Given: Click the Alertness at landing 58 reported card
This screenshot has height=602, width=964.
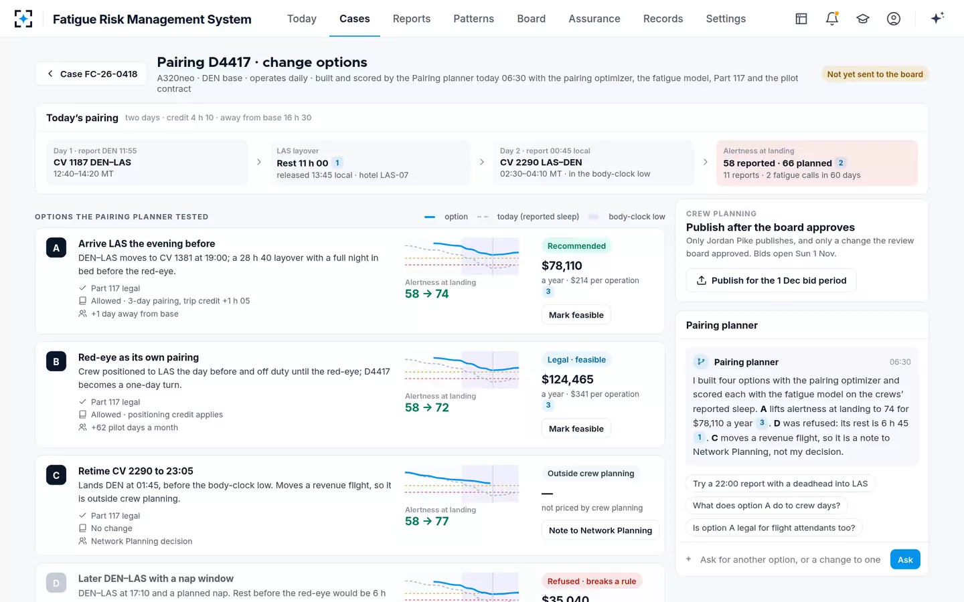Looking at the screenshot, I should [x=817, y=163].
